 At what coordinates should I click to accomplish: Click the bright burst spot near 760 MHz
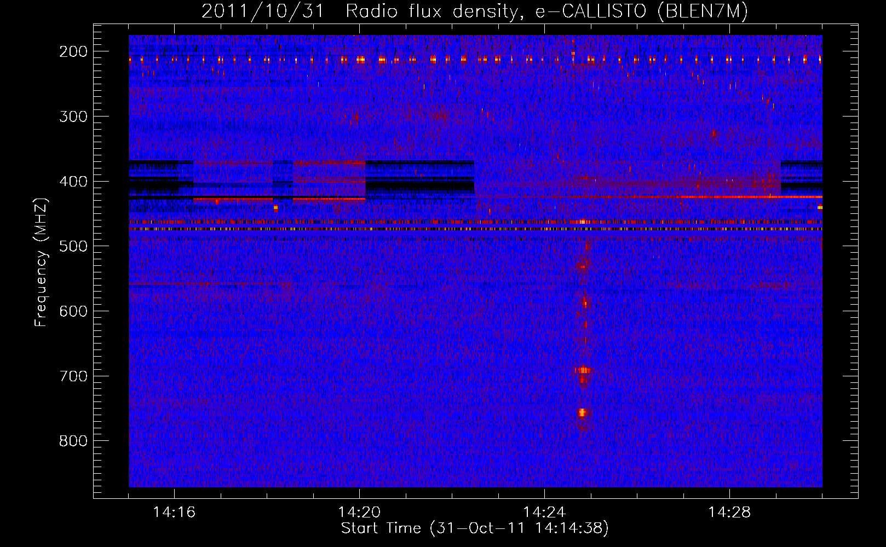tap(582, 412)
